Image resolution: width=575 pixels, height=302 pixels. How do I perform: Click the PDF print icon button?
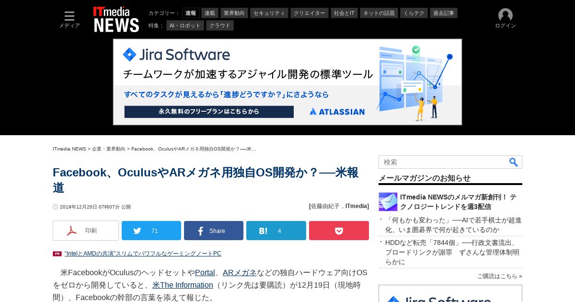click(x=86, y=231)
